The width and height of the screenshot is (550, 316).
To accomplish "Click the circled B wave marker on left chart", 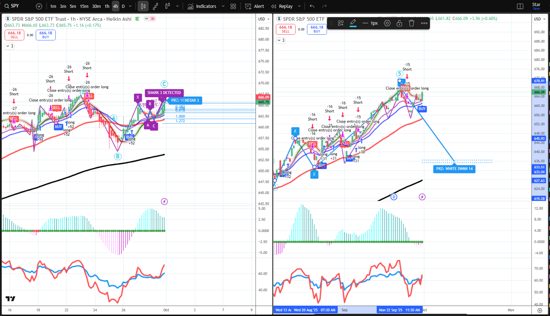I will 118,156.
